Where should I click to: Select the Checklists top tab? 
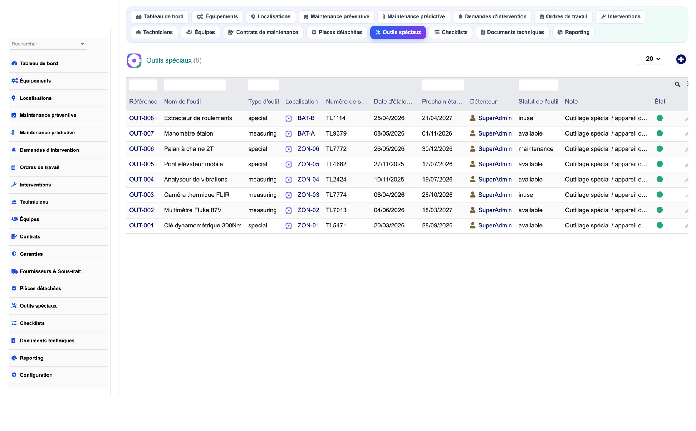click(x=451, y=33)
